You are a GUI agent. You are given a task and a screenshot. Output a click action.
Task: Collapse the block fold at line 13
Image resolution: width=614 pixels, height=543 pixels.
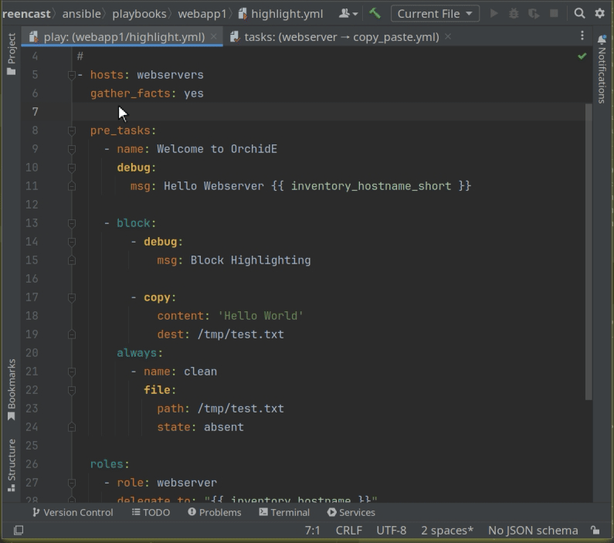point(71,223)
